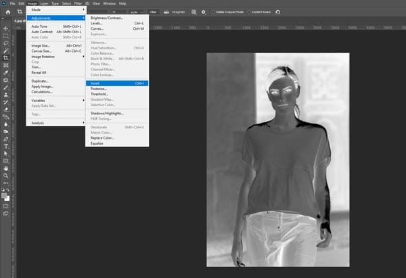Pick the background color swatch
This screenshot has width=406, height=278.
click(x=7, y=199)
